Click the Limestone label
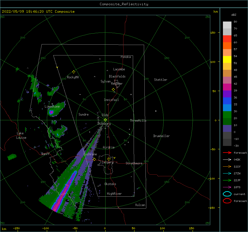Screen dimensions: 248x232 coord(52,106)
